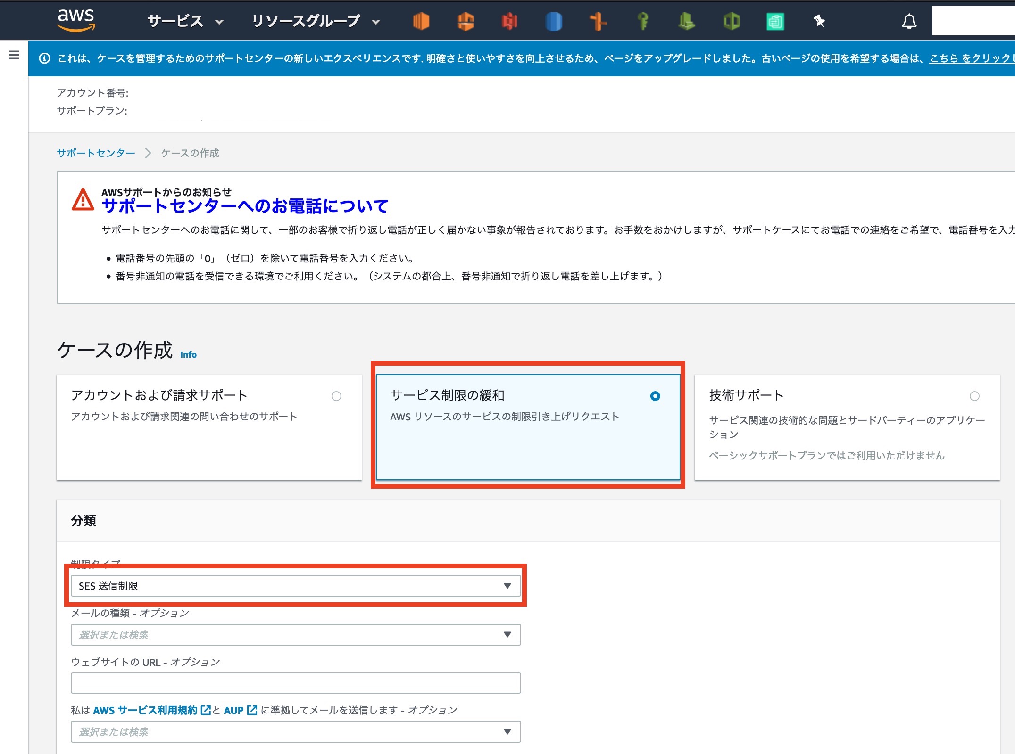This screenshot has height=754, width=1015.
Task: Select アカウントおよび請求サポート radio option
Action: (336, 396)
